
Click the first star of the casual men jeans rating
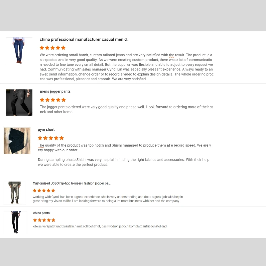coord(42,48)
